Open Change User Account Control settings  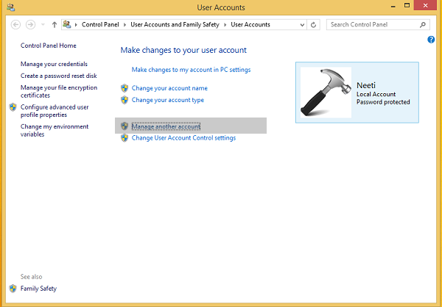[183, 137]
